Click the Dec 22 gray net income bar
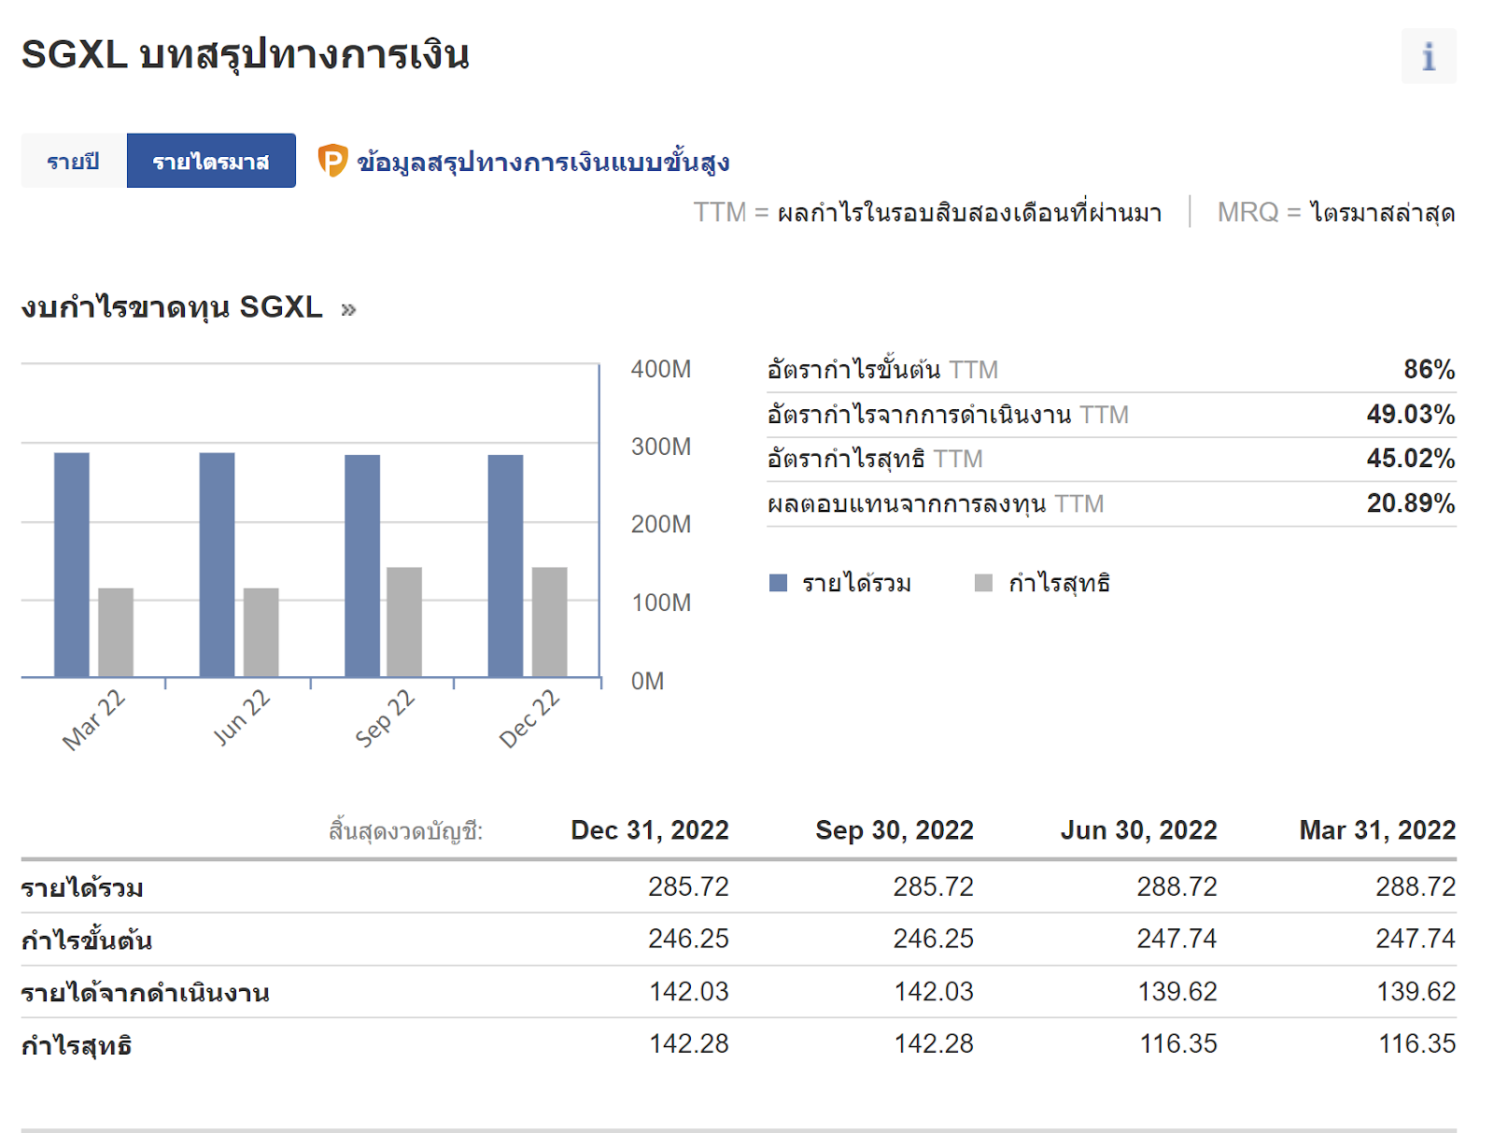 [549, 621]
